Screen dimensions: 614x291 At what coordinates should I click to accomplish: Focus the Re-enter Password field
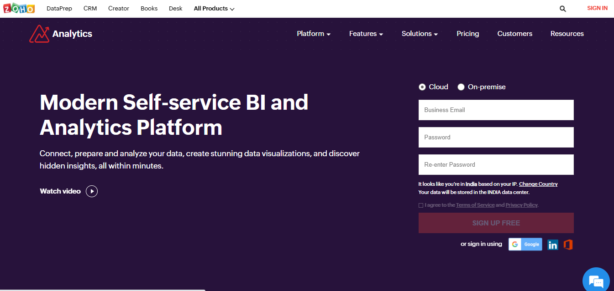coord(496,165)
